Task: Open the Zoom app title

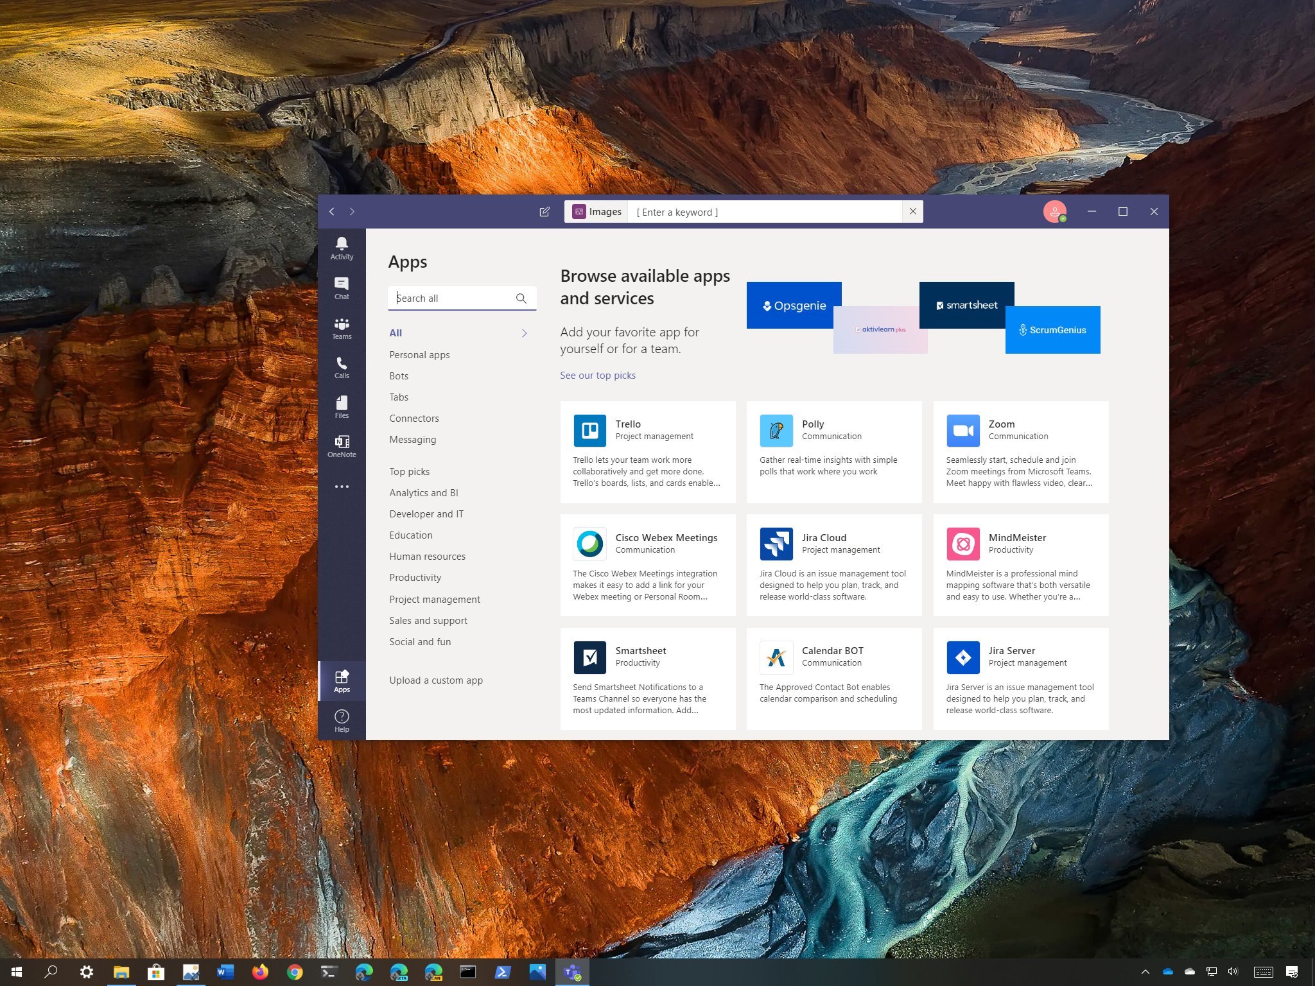Action: click(1002, 424)
